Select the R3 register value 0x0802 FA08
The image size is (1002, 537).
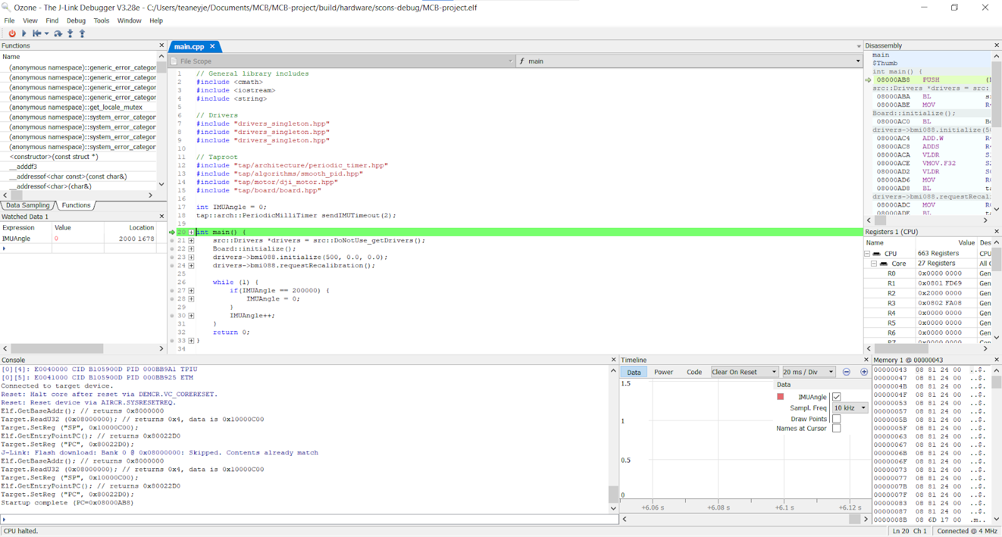tap(939, 303)
